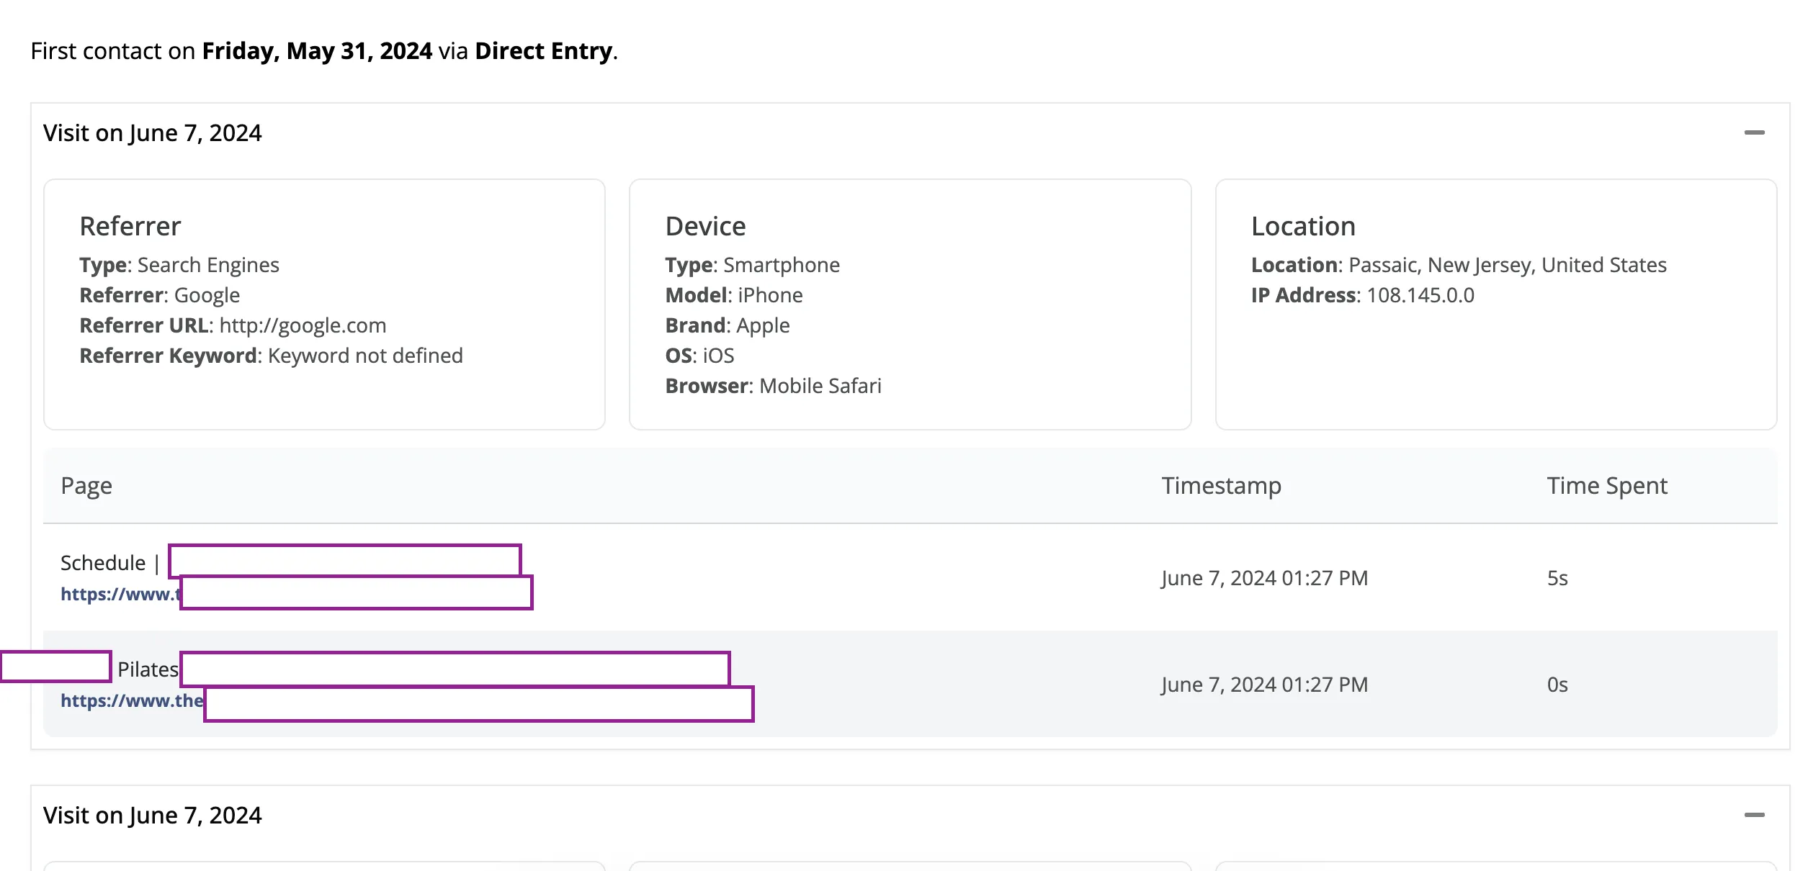
Task: Collapse the second Visit on June 7, 2024 section
Action: [x=1754, y=815]
